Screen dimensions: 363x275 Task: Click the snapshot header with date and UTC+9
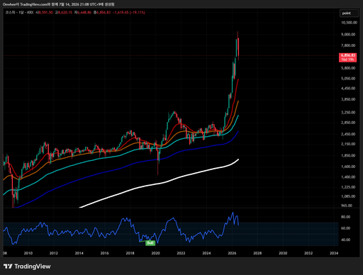click(58, 4)
